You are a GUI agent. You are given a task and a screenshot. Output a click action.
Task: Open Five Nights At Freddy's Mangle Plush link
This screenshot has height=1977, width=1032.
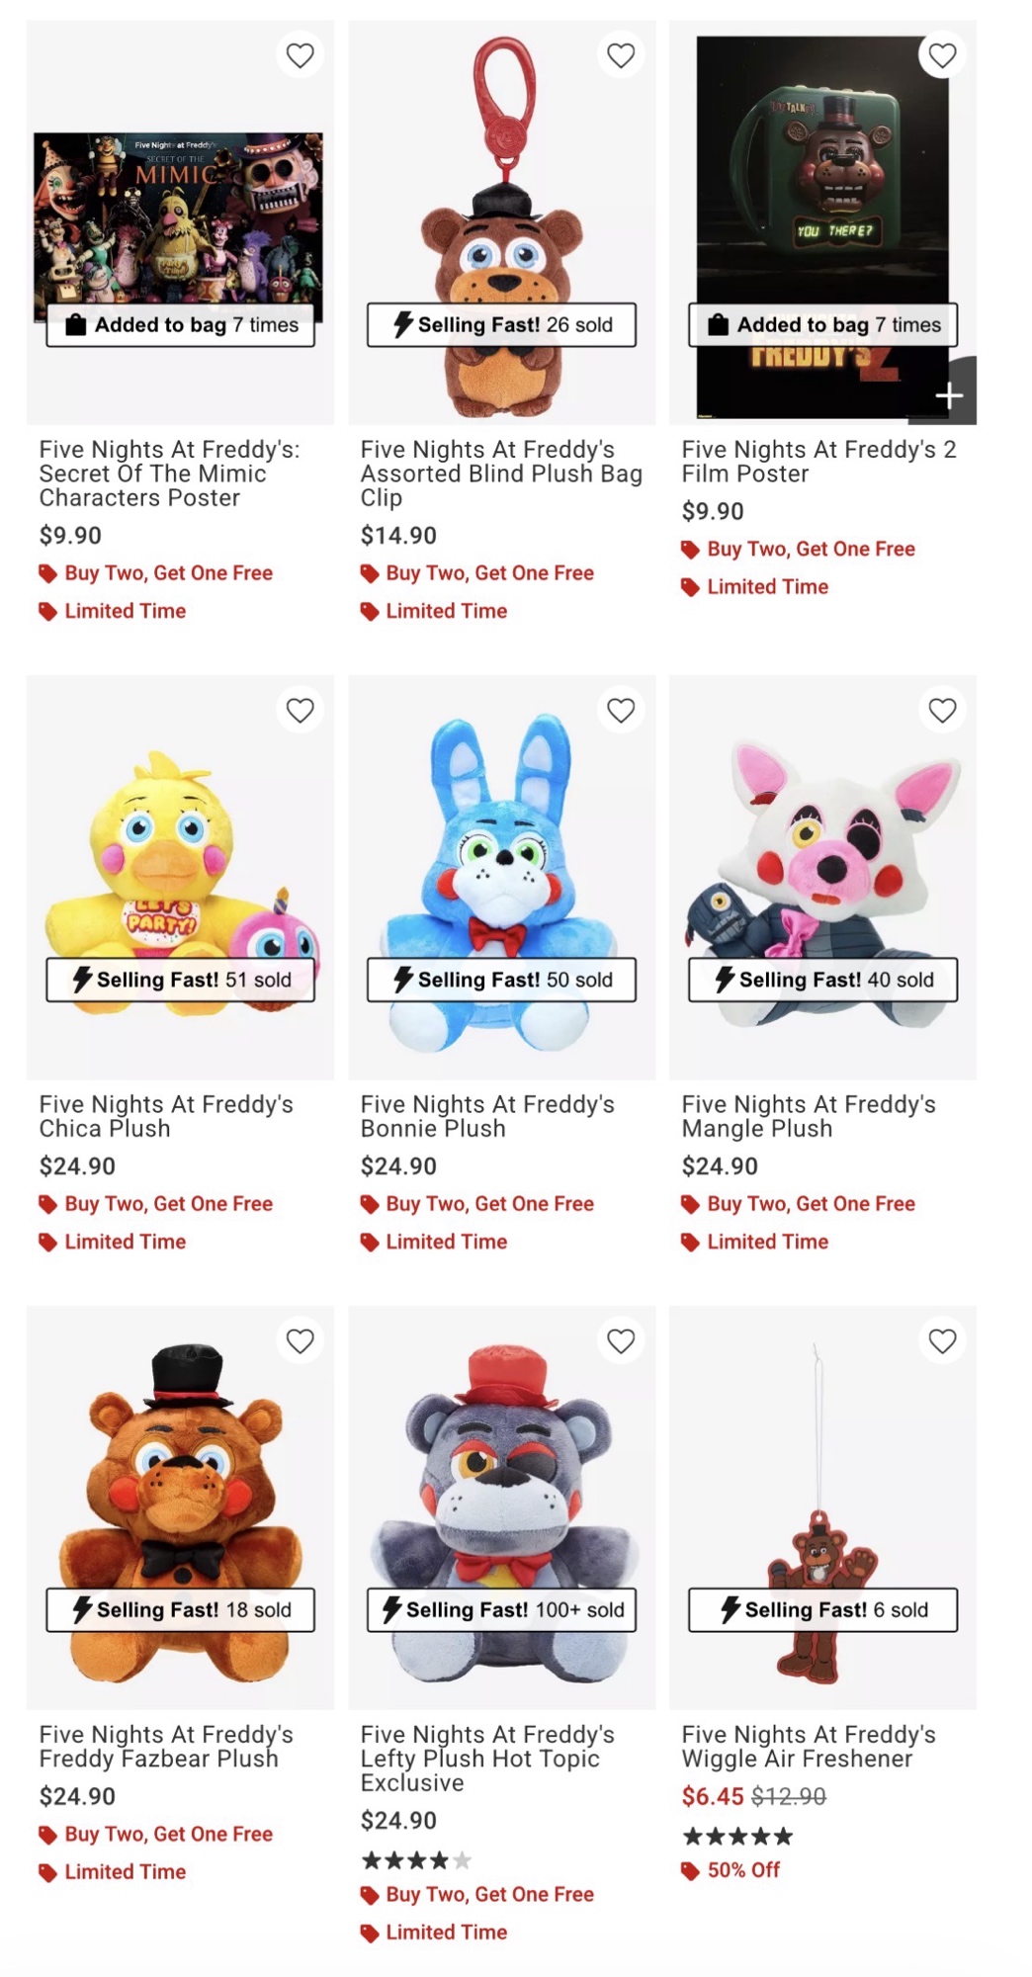tap(808, 1116)
